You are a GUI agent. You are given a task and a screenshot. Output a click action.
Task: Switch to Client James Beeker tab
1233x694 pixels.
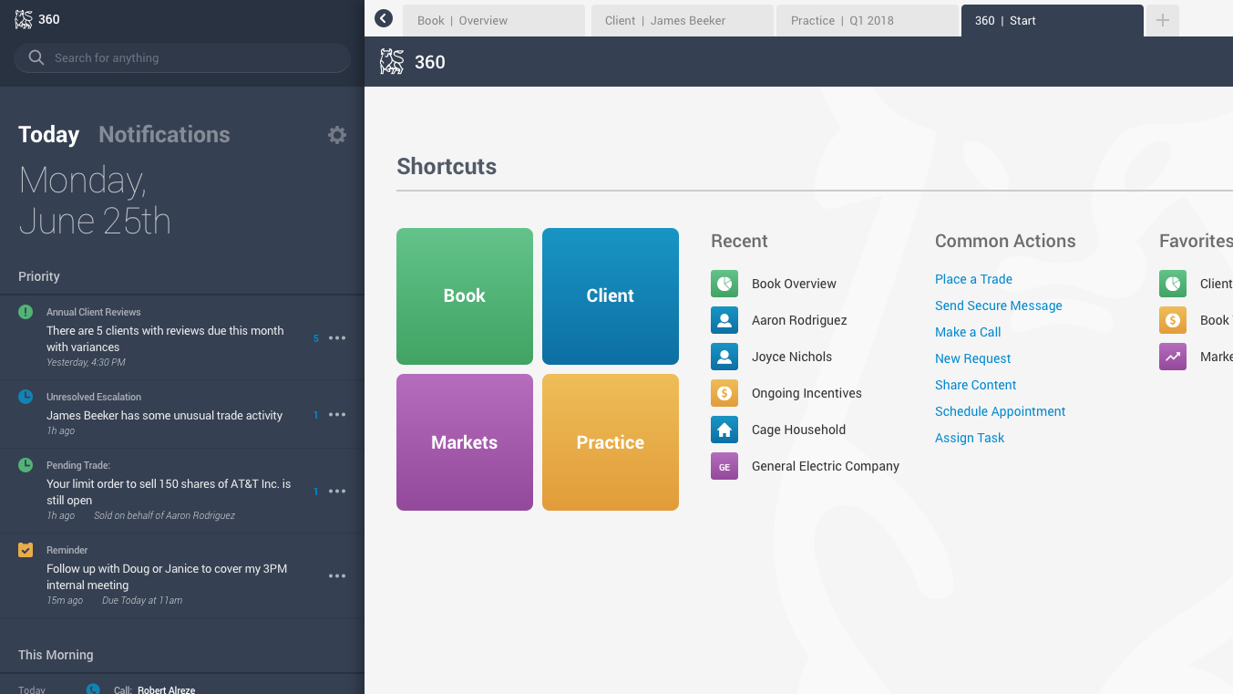point(682,20)
